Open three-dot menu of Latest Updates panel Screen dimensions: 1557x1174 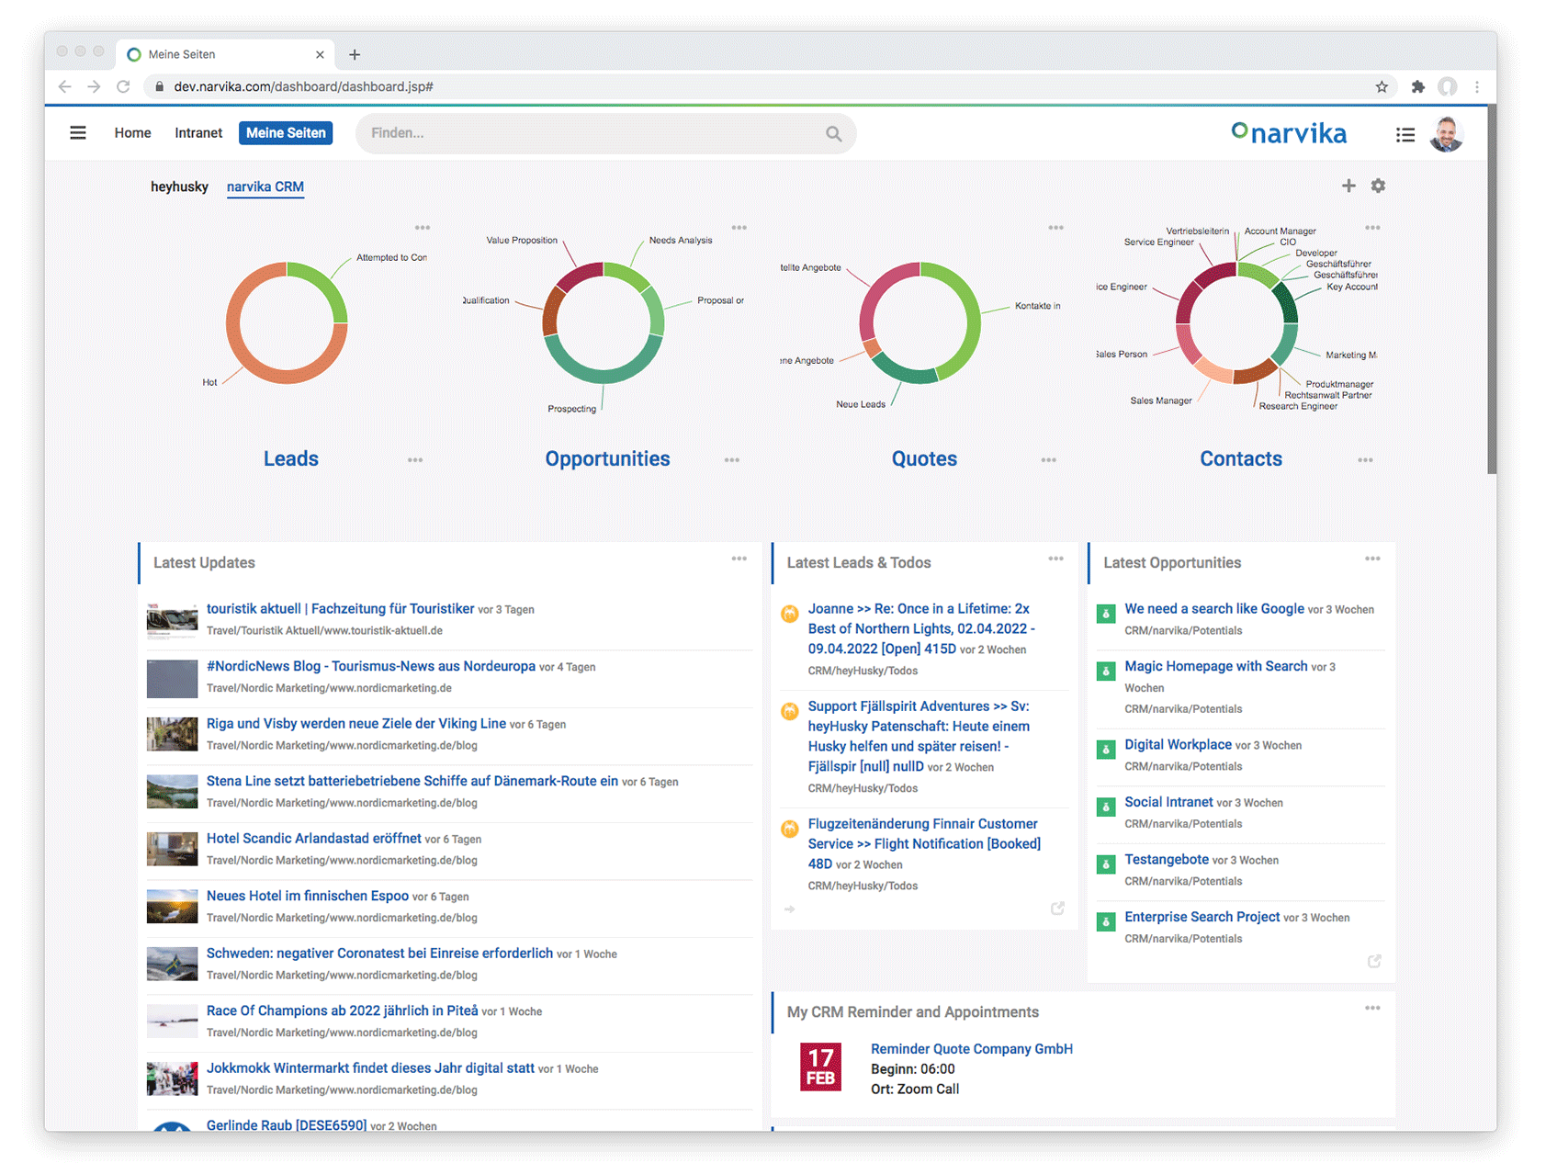point(739,559)
